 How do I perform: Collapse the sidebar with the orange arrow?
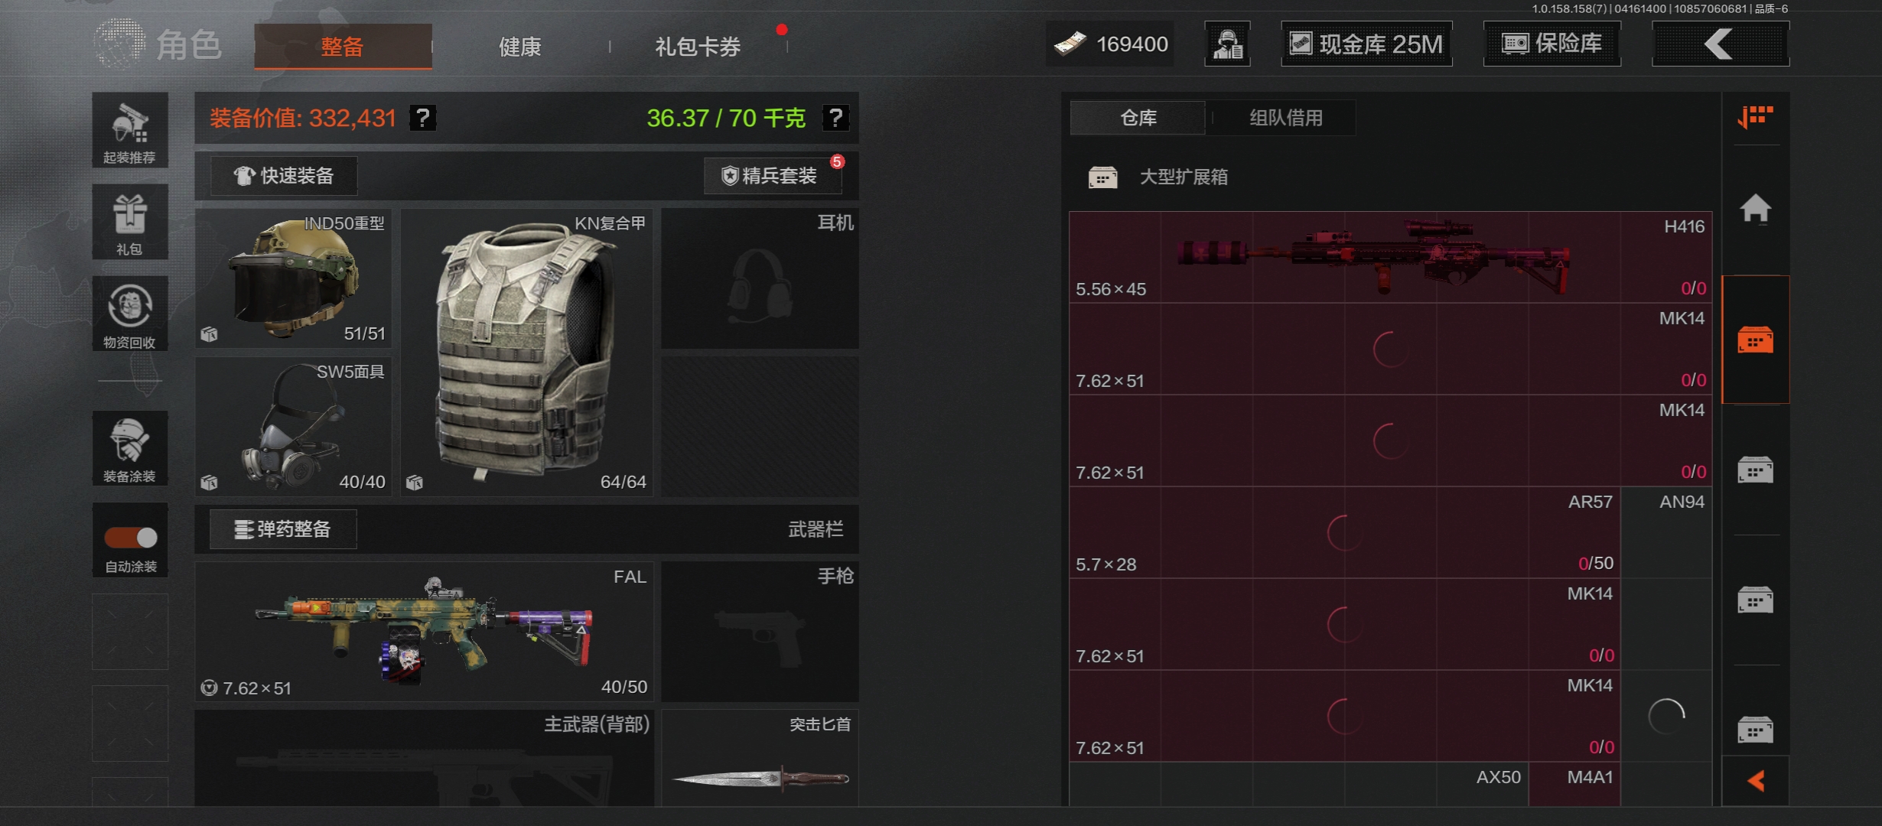point(1756,781)
